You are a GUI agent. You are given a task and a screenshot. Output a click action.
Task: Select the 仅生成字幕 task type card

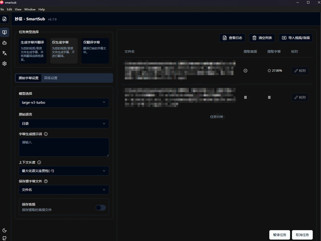pyautogui.click(x=64, y=51)
